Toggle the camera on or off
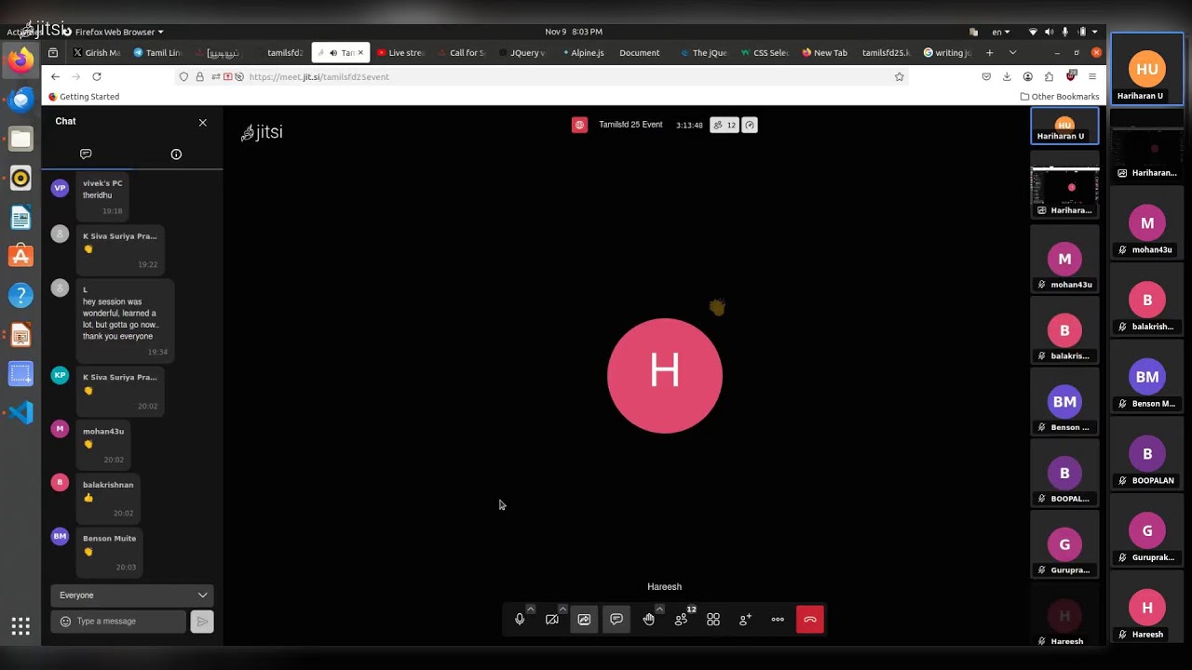Viewport: 1192px width, 670px height. point(552,620)
